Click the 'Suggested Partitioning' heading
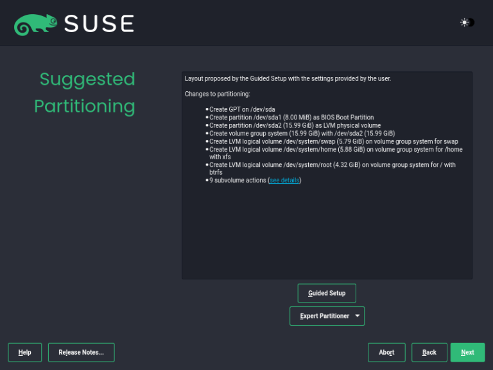The width and height of the screenshot is (493, 370). click(x=85, y=92)
